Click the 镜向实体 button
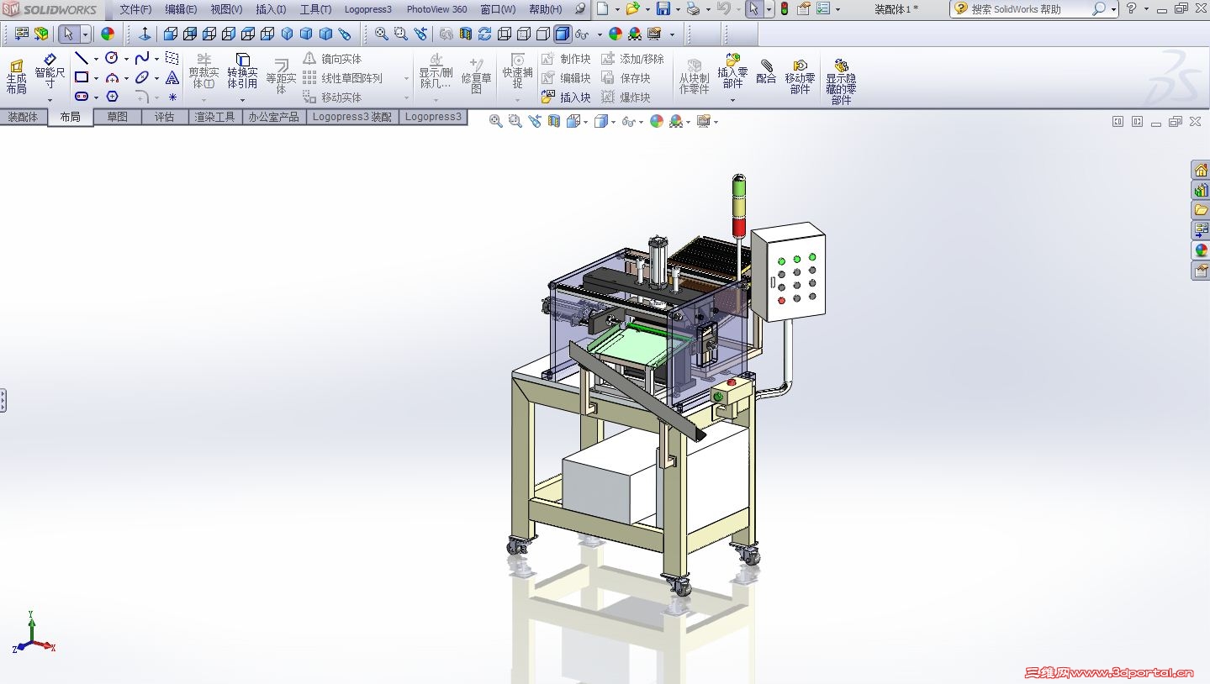The height and width of the screenshot is (684, 1210). coord(332,59)
